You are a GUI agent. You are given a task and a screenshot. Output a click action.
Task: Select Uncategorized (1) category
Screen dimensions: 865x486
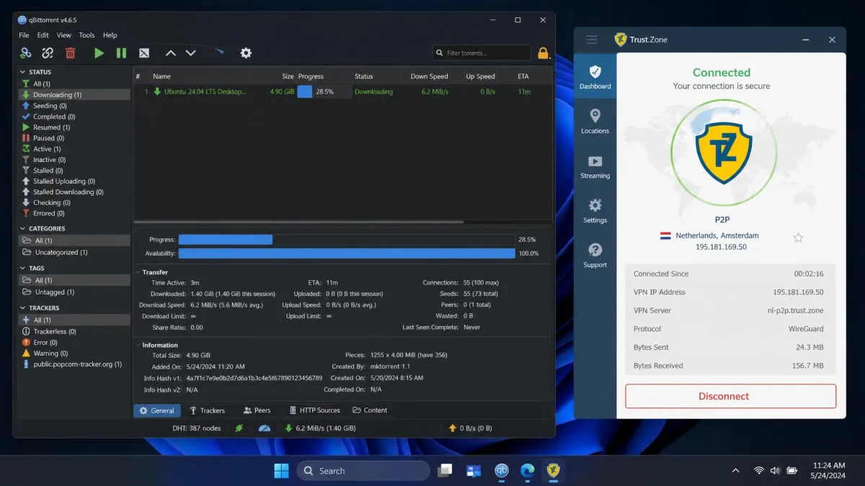(74, 253)
